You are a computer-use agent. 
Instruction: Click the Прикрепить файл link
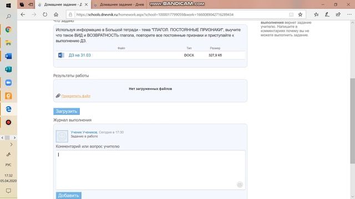click(x=76, y=96)
